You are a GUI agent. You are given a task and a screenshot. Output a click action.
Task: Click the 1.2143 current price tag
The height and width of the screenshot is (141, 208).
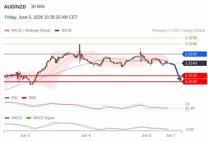click(194, 63)
